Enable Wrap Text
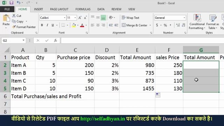 click(131, 18)
